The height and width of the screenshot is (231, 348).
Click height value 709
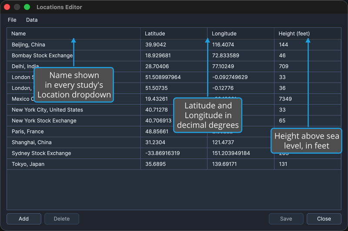click(x=284, y=66)
